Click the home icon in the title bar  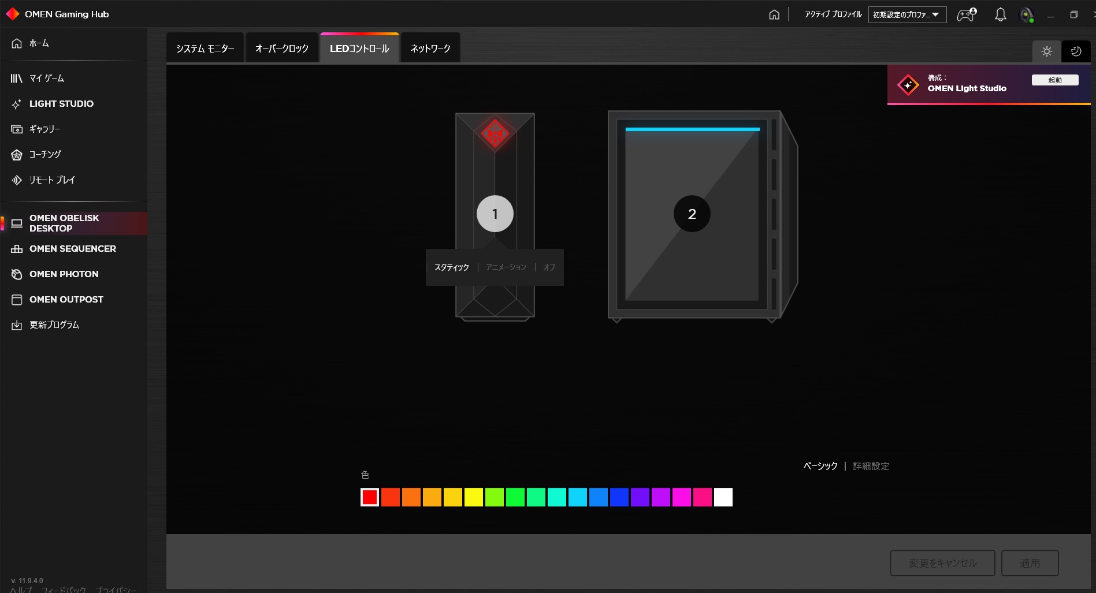click(774, 15)
